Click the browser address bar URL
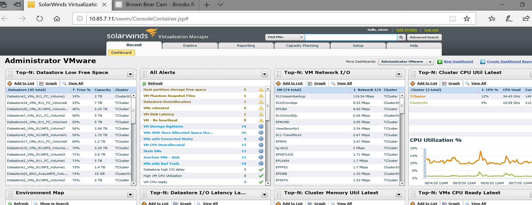This screenshot has height=205, width=532. [139, 19]
